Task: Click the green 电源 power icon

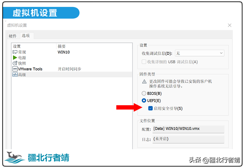Action: tap(15, 58)
